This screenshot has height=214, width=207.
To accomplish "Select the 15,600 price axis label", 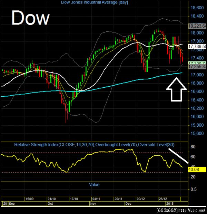I will coord(197,133).
